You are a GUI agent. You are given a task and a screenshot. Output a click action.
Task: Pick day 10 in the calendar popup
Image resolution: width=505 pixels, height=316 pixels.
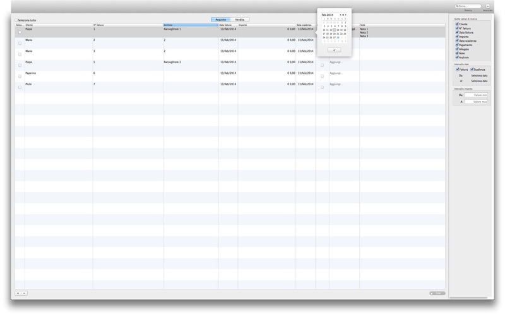324,30
